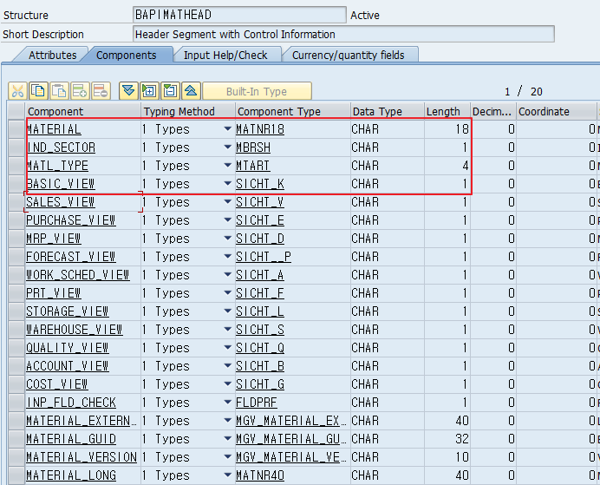
Task: Switch to the Attributes tab
Action: [52, 56]
